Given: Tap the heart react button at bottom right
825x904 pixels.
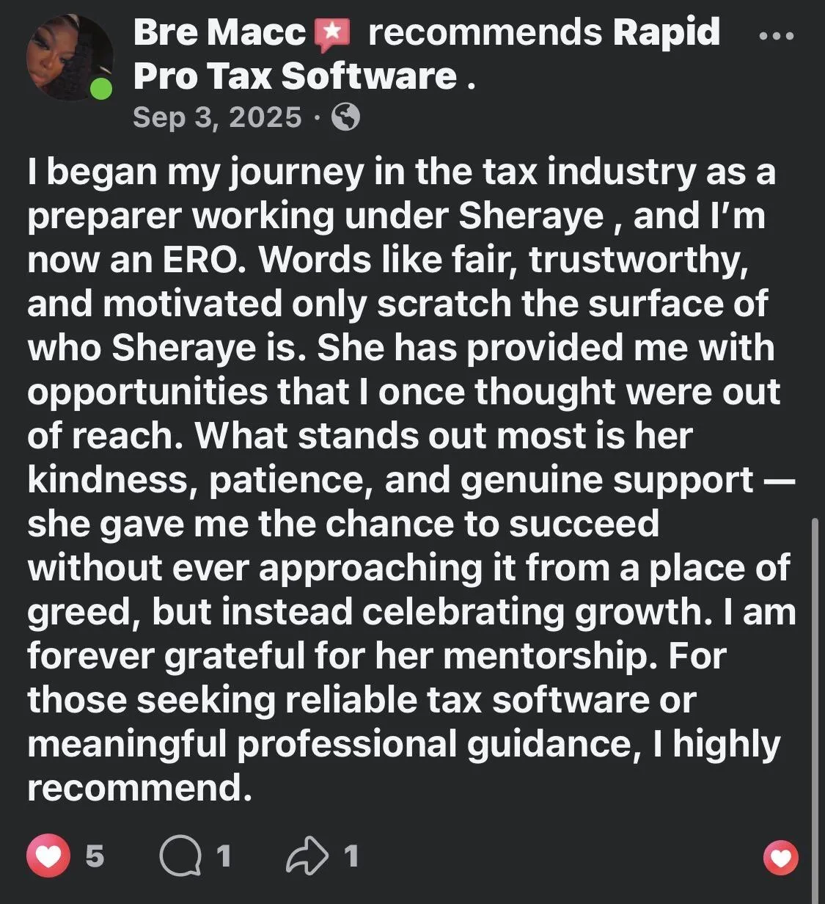Looking at the screenshot, I should [781, 858].
